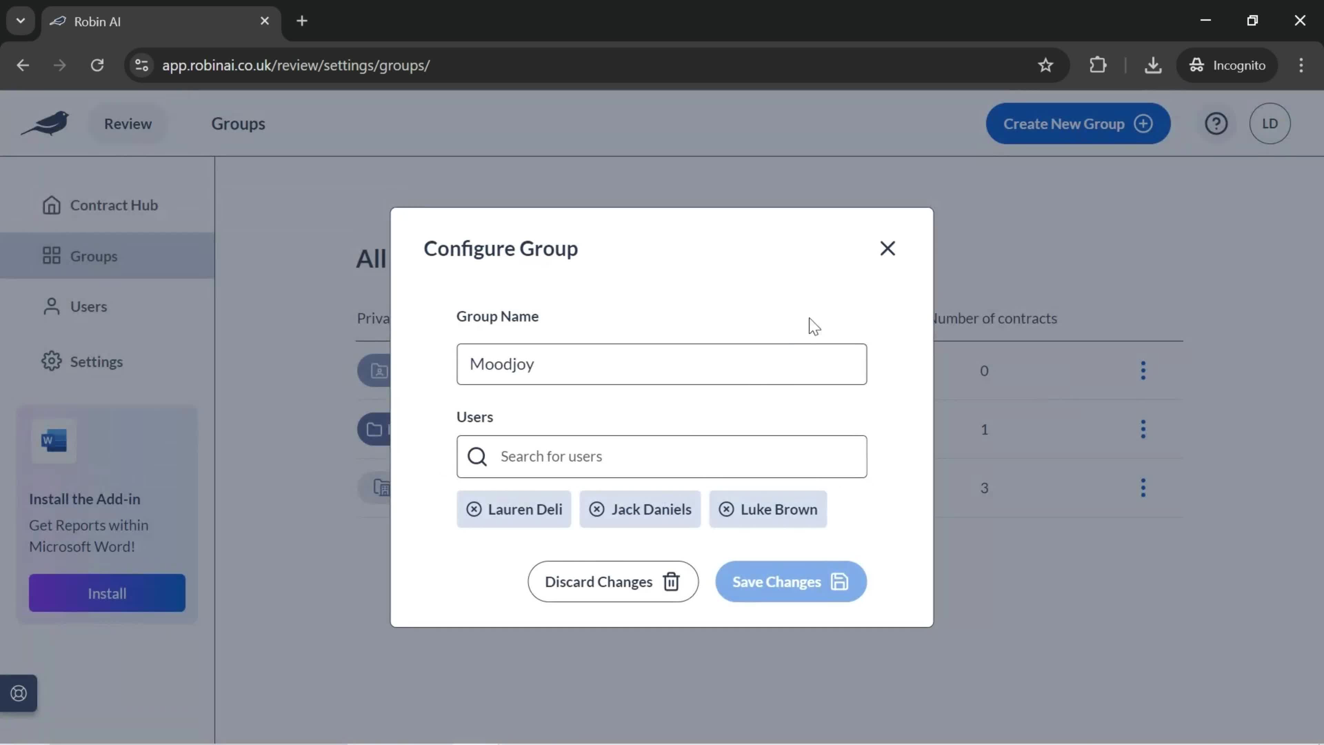Viewport: 1324px width, 745px height.
Task: Remove Jack Daniels from the group
Action: point(598,508)
